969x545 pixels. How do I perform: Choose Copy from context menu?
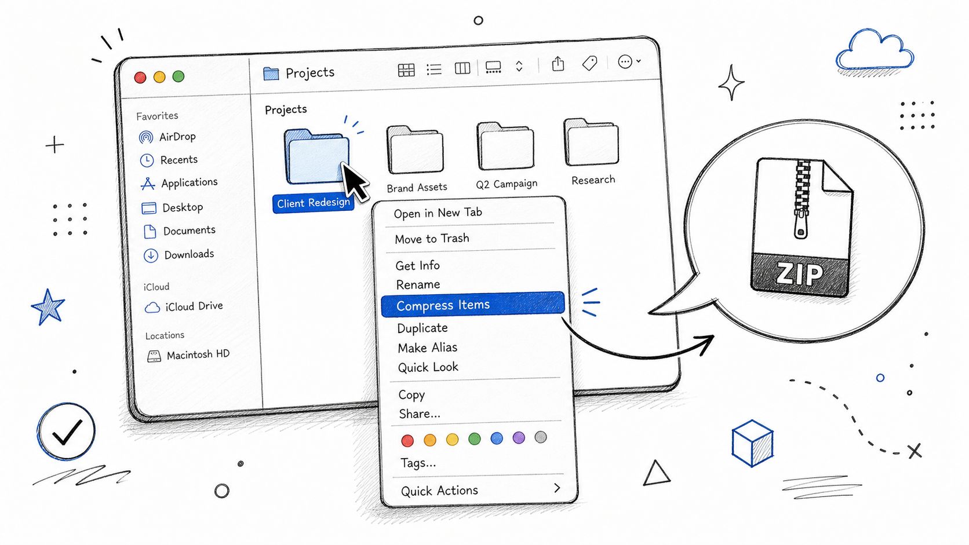click(x=411, y=395)
